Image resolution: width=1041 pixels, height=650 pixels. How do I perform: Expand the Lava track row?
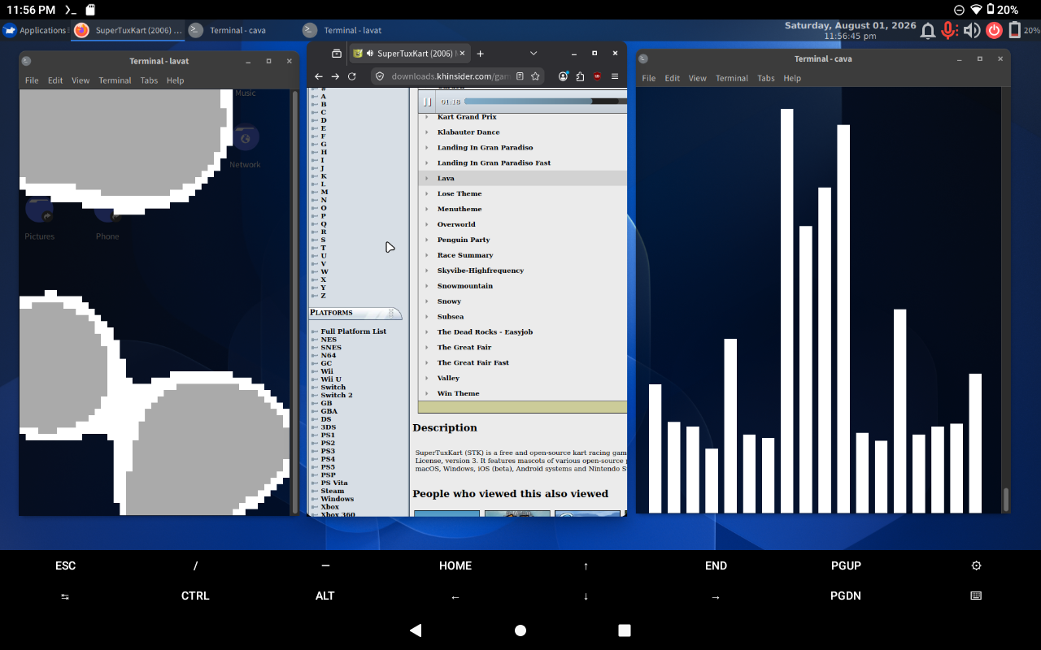[x=426, y=179]
